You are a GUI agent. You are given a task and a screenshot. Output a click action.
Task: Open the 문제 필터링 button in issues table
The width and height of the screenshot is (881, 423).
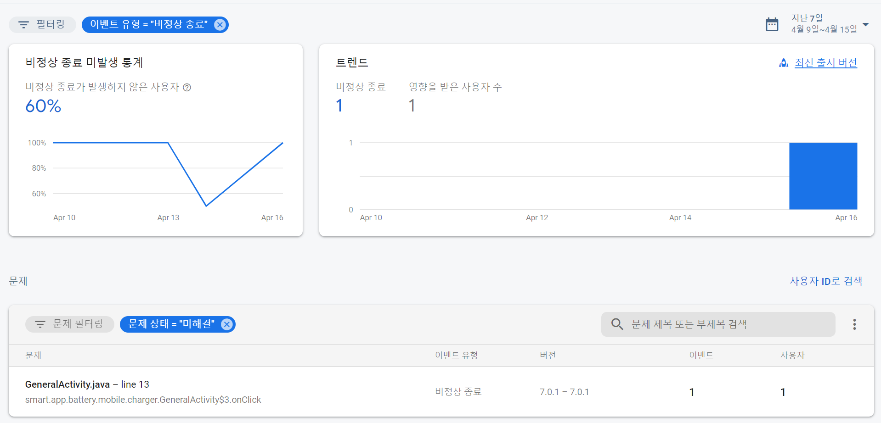pos(69,324)
